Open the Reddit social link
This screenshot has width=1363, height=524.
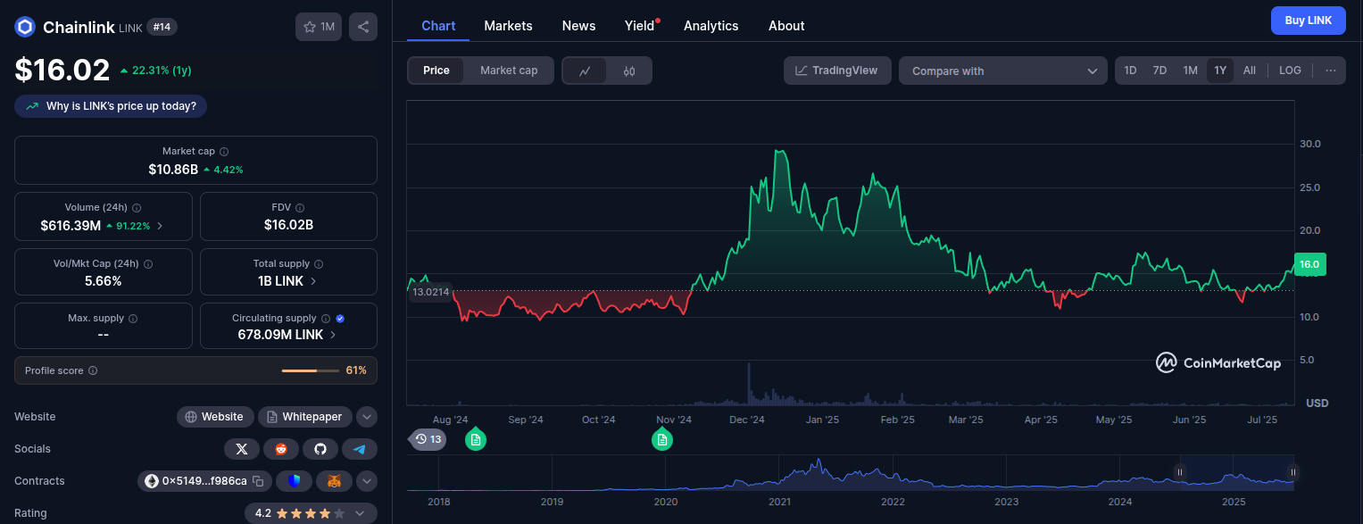coord(281,449)
